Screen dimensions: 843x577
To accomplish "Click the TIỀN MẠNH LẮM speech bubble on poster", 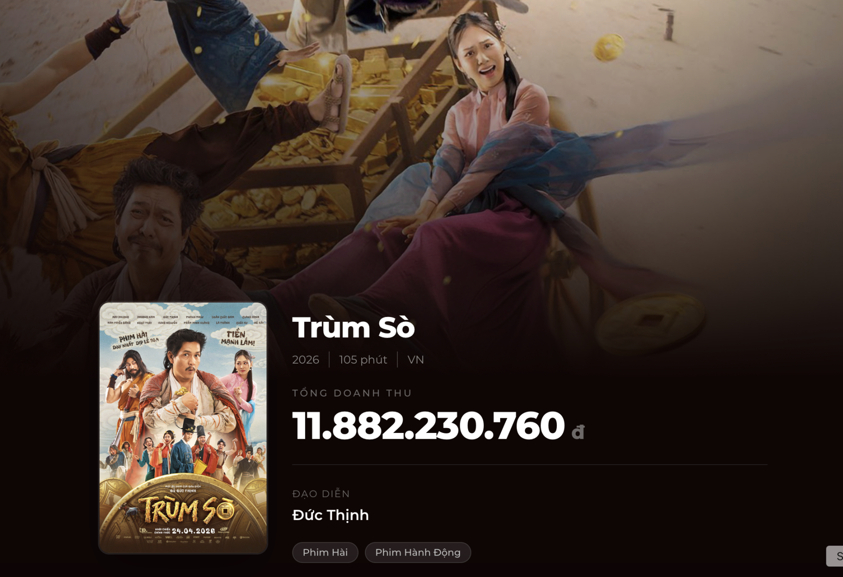I will coord(238,338).
